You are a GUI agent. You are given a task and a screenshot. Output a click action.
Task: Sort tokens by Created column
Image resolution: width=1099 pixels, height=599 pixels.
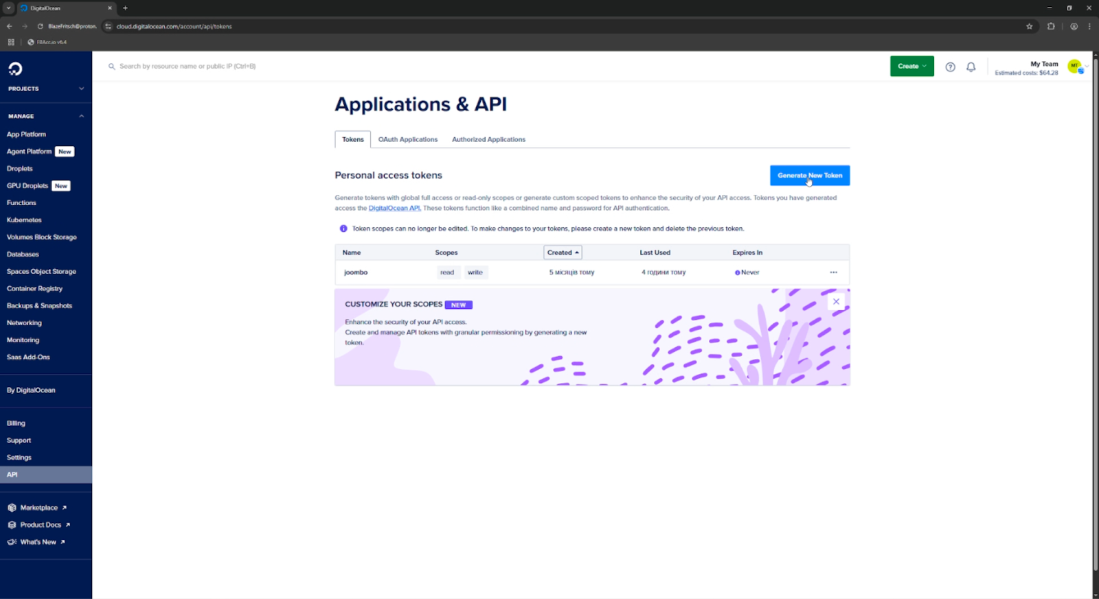pos(563,252)
